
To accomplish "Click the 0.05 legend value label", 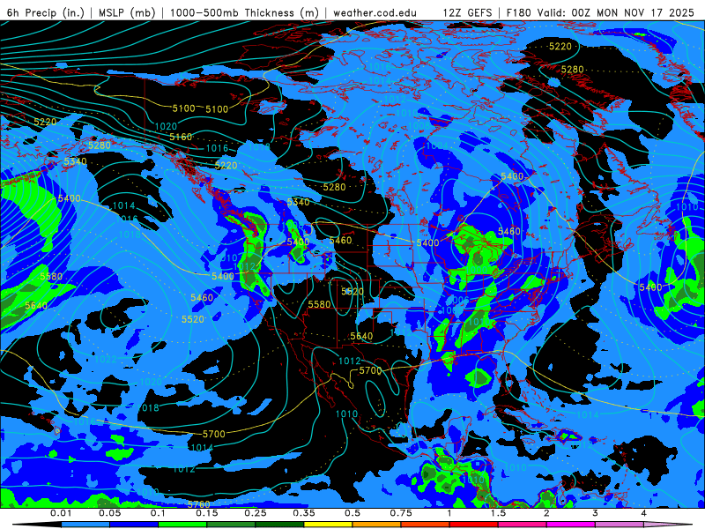I will coord(109,513).
